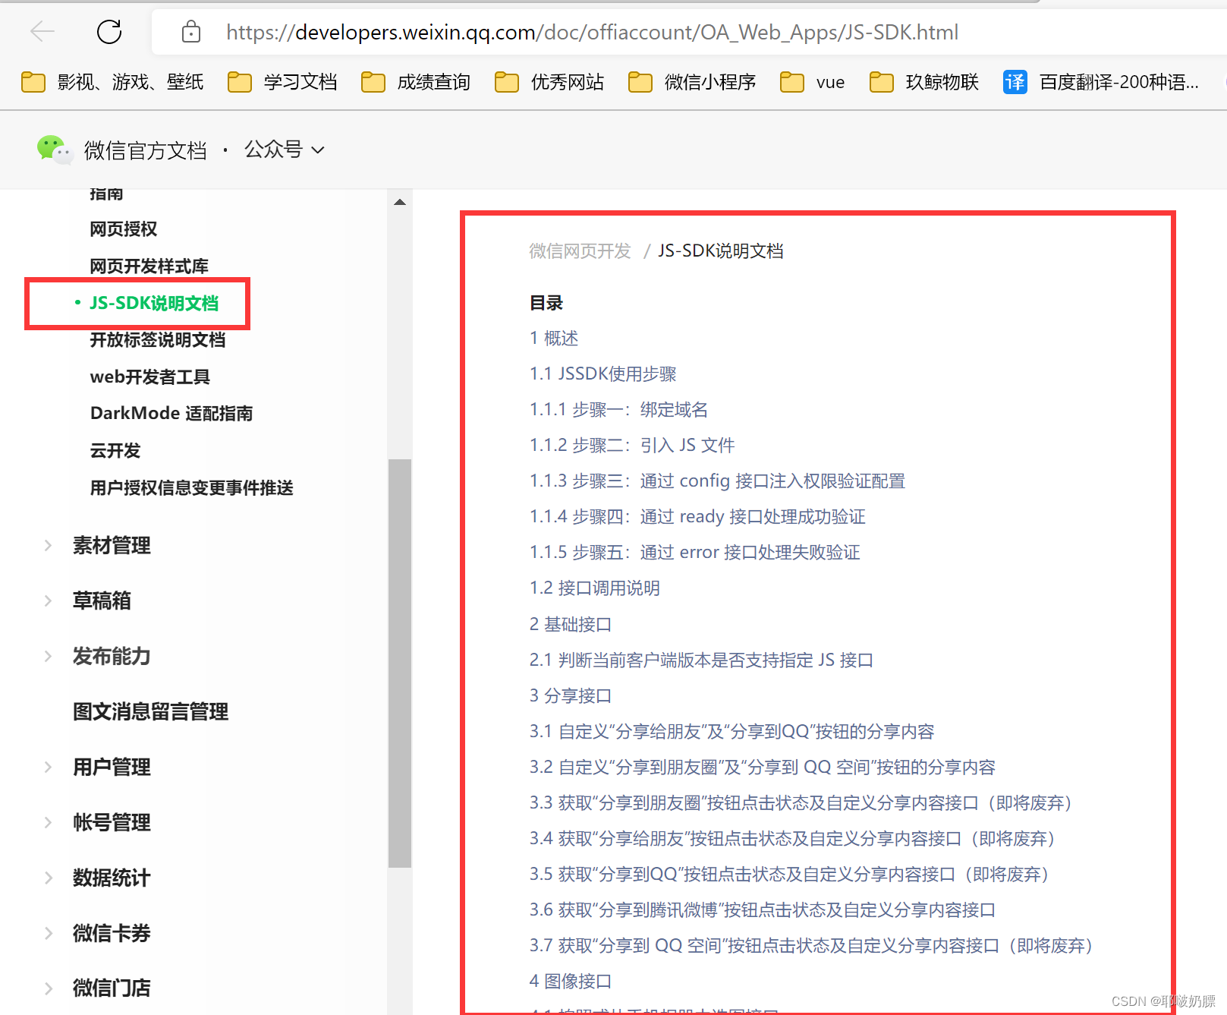This screenshot has height=1015, width=1227.
Task: Jump to 3.5 获取分享到QQ按钮状态
Action: point(789,874)
